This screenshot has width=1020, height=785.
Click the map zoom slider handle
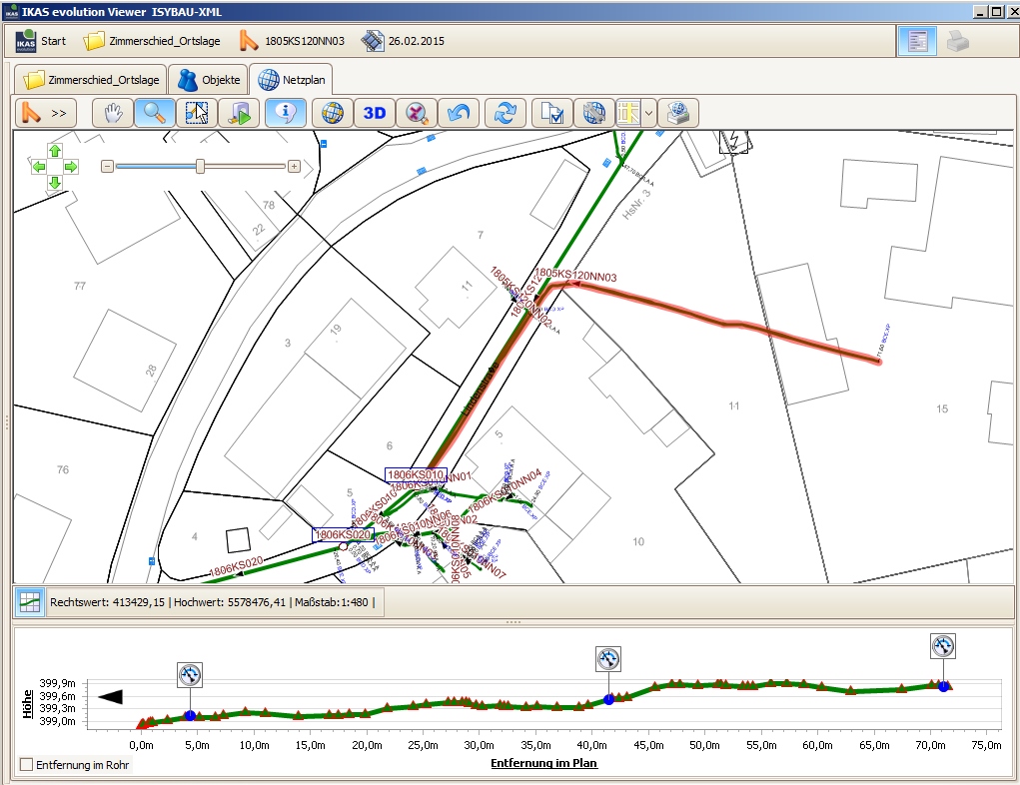point(200,166)
